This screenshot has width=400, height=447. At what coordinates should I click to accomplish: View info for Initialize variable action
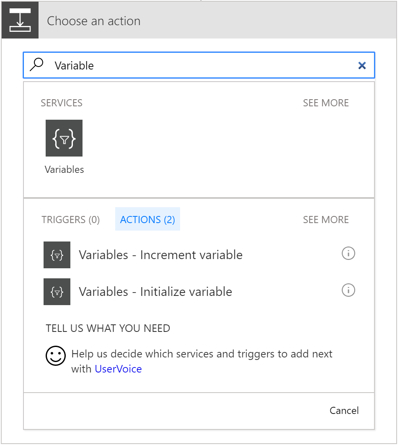pyautogui.click(x=348, y=290)
